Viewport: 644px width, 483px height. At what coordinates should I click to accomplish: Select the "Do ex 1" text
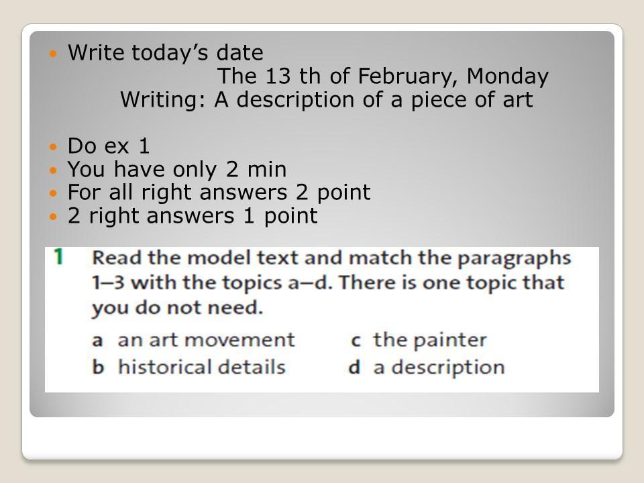pos(109,146)
